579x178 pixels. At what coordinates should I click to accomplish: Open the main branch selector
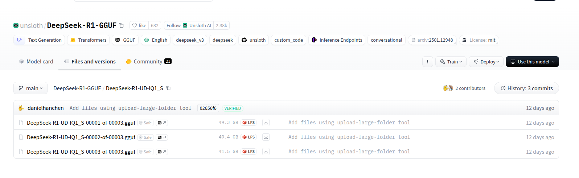click(x=30, y=88)
